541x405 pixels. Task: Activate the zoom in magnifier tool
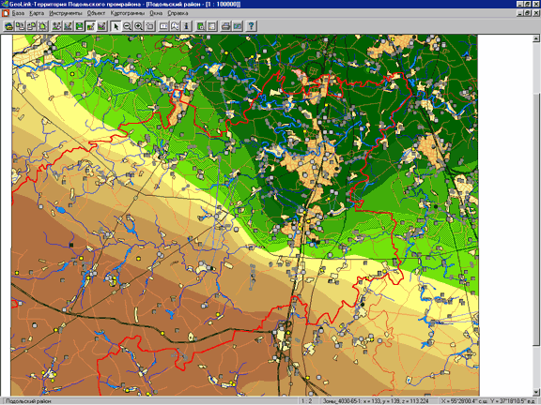tap(139, 26)
